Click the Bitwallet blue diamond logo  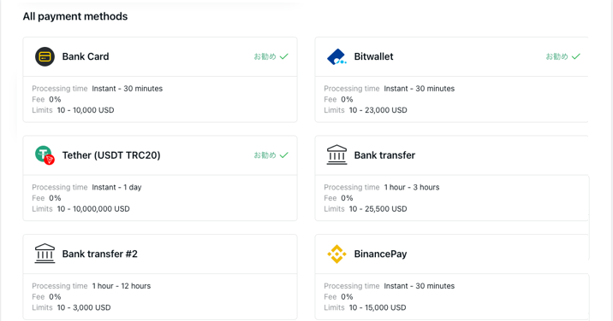click(336, 56)
